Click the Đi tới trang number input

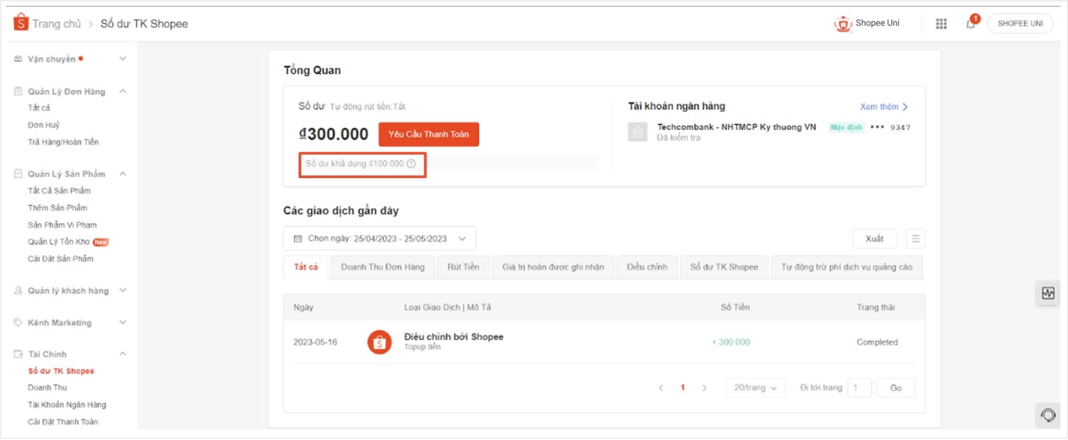860,388
